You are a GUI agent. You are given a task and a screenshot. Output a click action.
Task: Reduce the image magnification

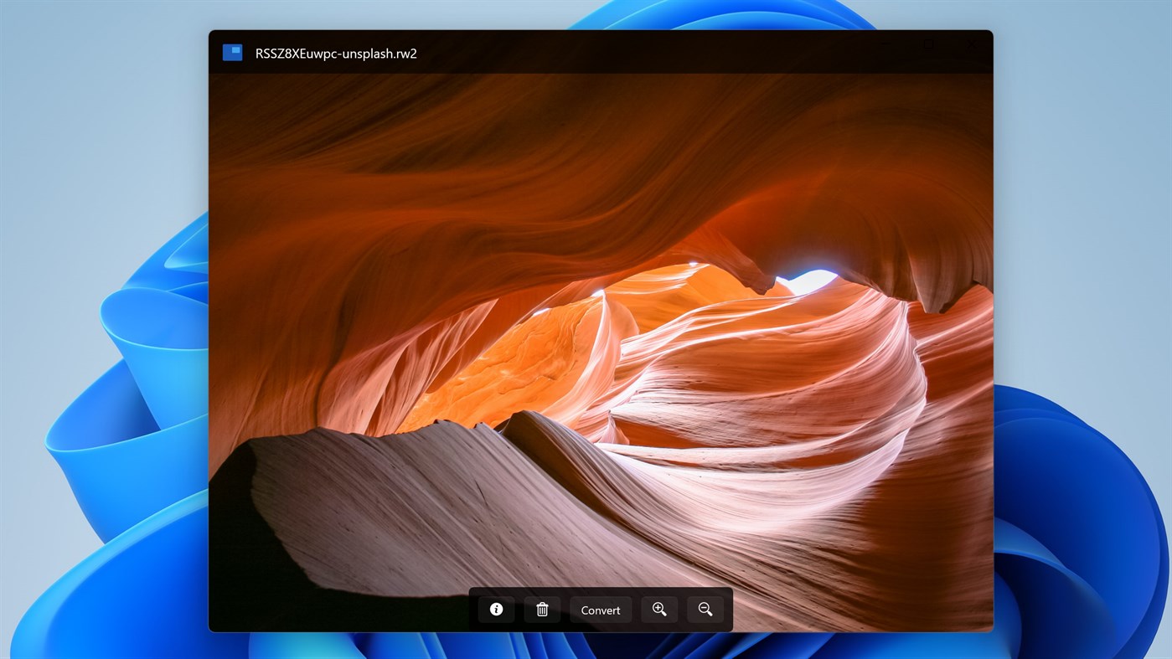tap(705, 609)
